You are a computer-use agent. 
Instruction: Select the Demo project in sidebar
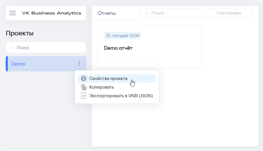46,64
